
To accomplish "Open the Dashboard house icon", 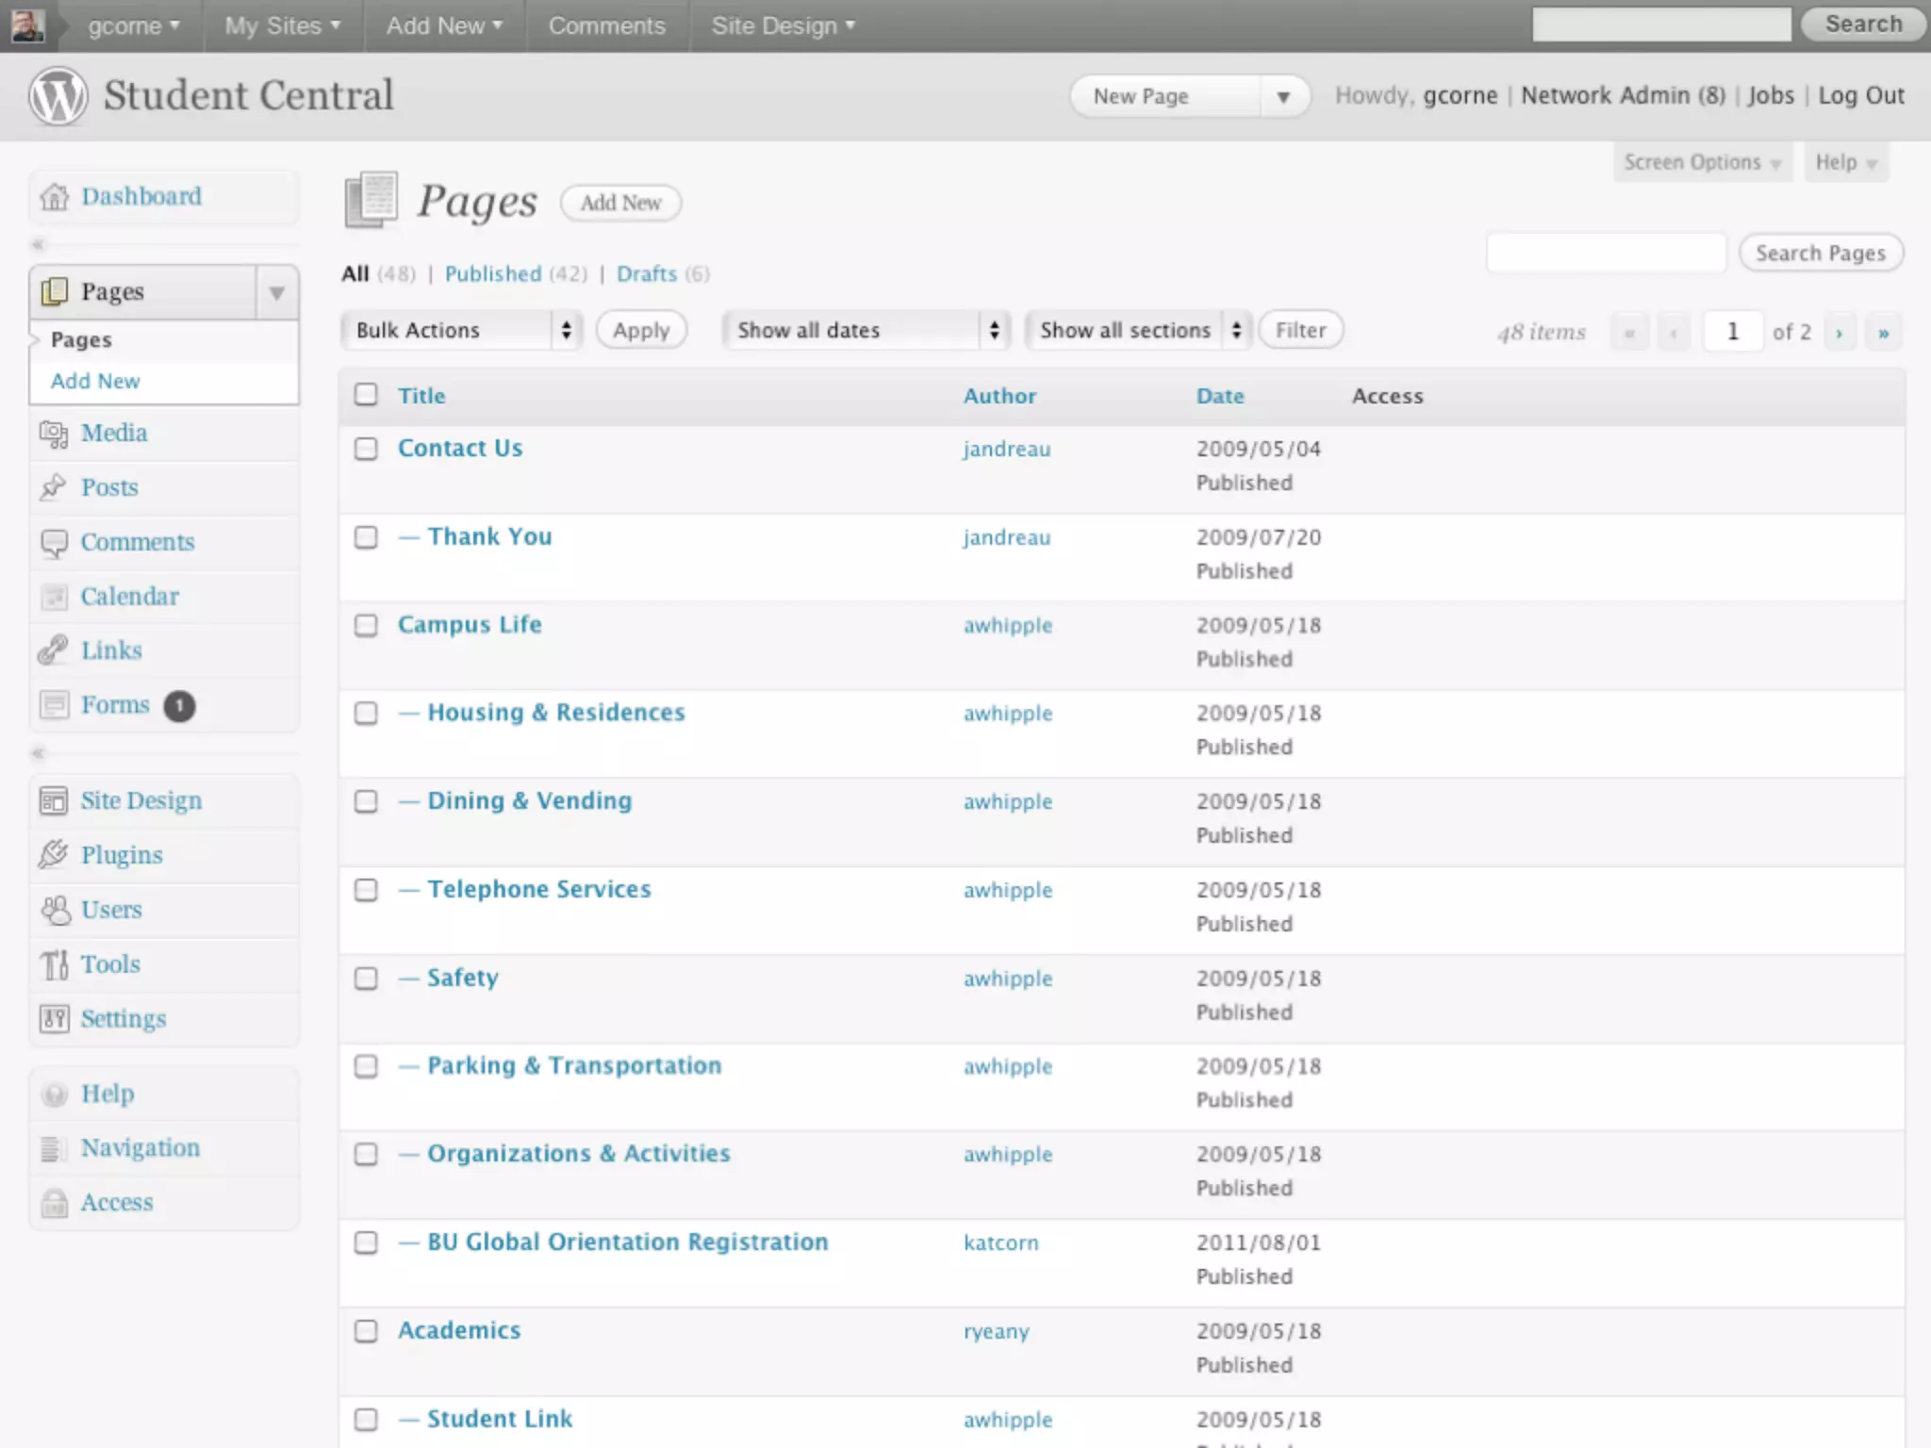I will (x=55, y=197).
